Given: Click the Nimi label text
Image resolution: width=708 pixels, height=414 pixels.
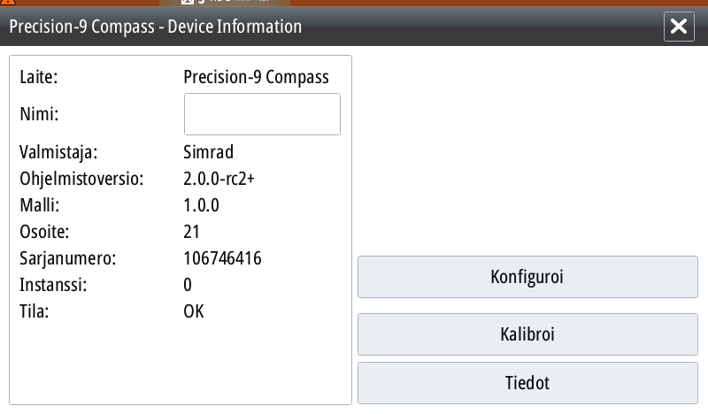Looking at the screenshot, I should click(39, 114).
